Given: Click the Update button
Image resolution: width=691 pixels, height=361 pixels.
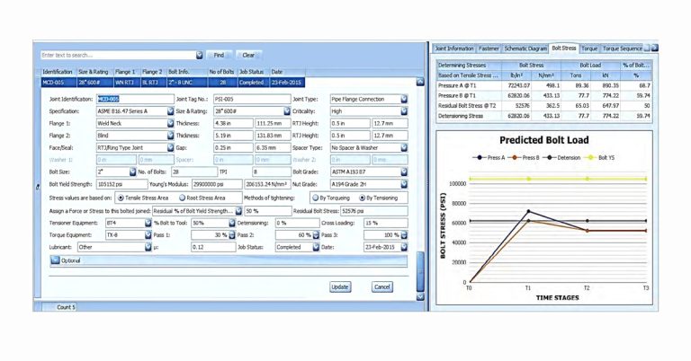Looking at the screenshot, I should click(340, 286).
